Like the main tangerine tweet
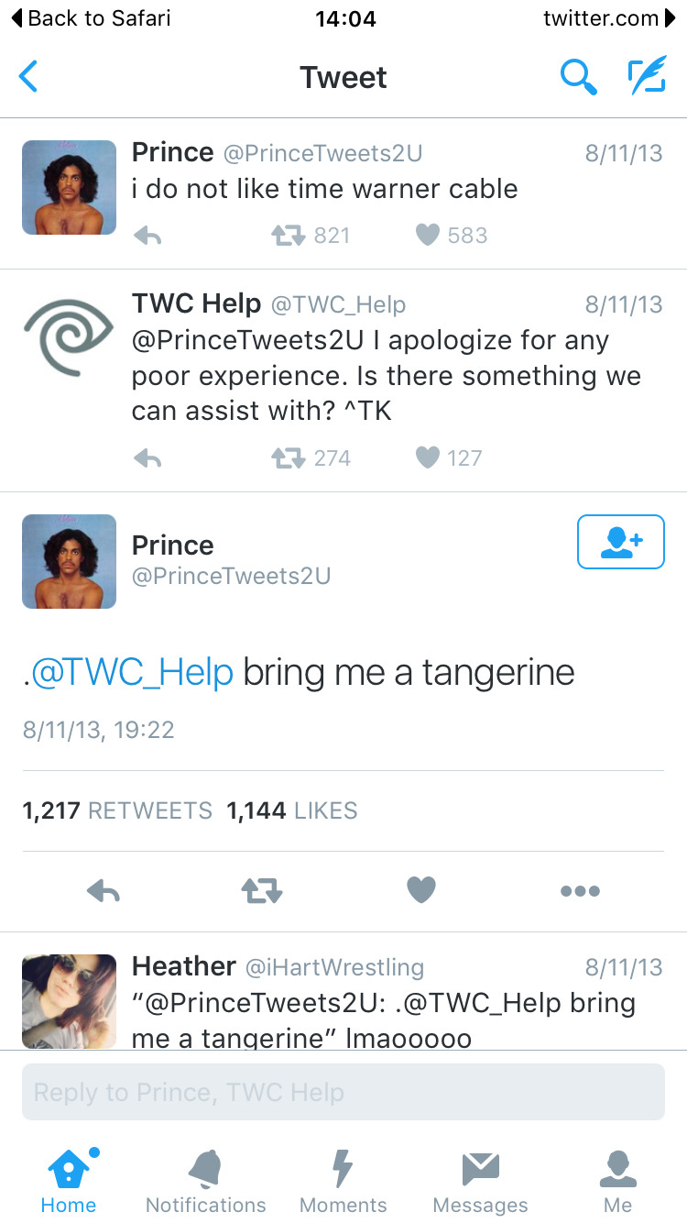Image resolution: width=687 pixels, height=1223 pixels. pos(421,889)
